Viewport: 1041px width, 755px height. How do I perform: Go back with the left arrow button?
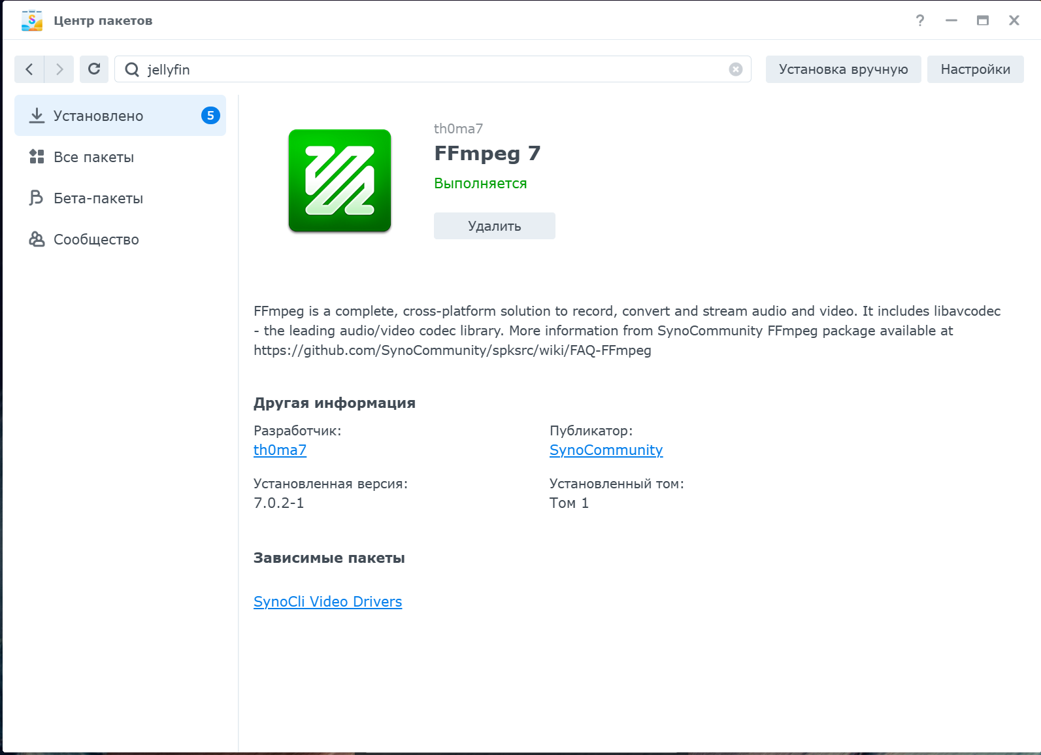tap(29, 69)
